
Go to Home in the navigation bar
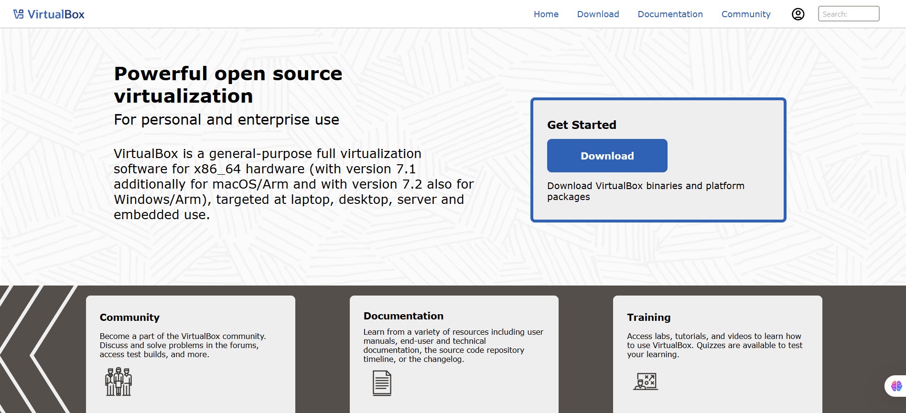[x=546, y=14]
